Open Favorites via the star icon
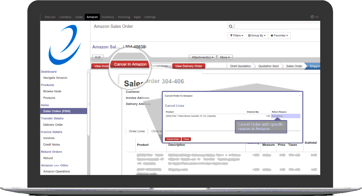 272,35
